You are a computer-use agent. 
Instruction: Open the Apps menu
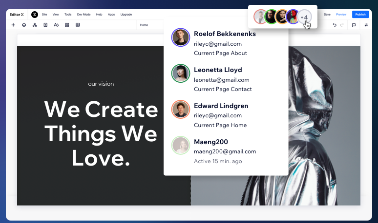click(111, 15)
